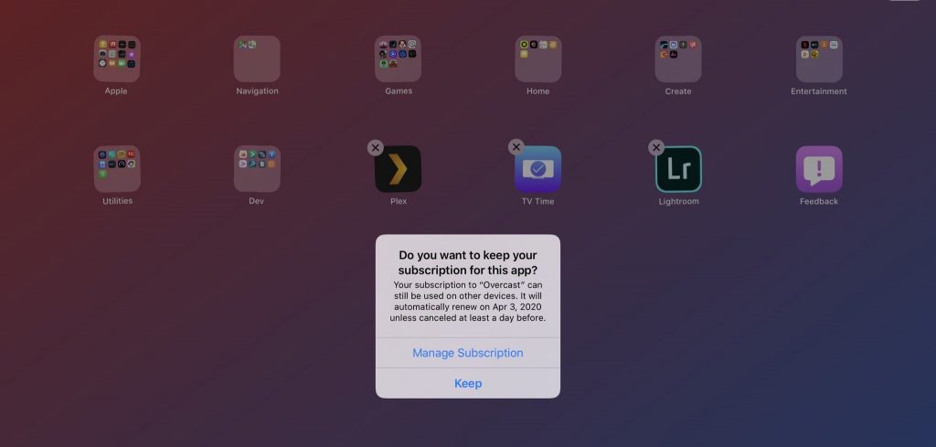This screenshot has height=447, width=936.
Task: Click the Overcast subscription renewal message
Action: coord(467,302)
